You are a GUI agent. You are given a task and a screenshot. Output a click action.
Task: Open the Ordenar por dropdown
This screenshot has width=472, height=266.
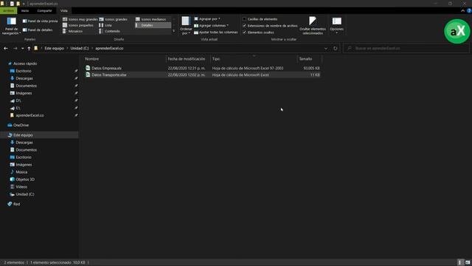pos(186,26)
